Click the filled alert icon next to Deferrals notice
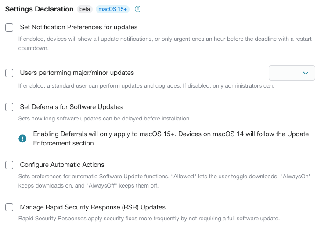 (22, 138)
